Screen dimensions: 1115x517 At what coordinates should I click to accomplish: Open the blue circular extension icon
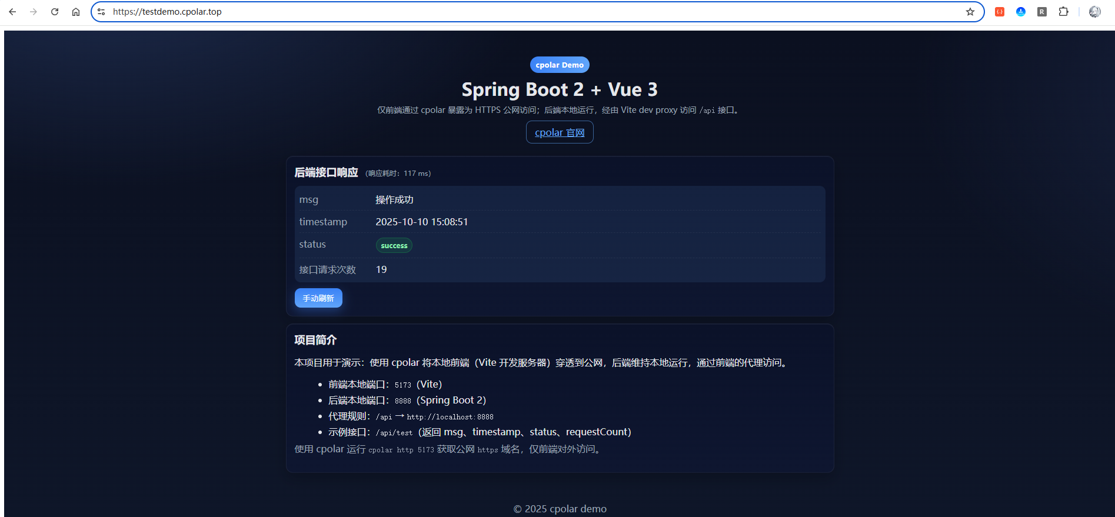pos(1021,12)
